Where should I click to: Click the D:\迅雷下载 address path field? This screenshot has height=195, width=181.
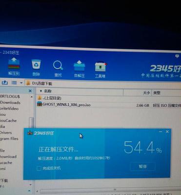(x=103, y=84)
